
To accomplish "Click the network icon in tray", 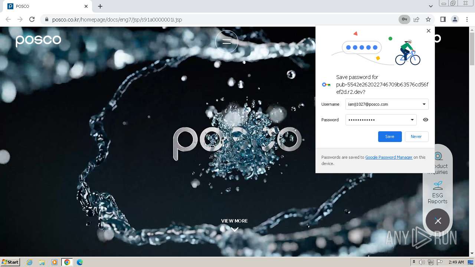I will point(431,262).
